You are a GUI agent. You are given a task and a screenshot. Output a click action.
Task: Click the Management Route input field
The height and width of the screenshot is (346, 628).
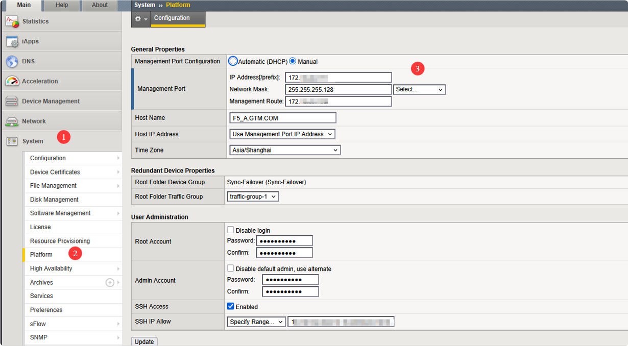click(x=339, y=102)
